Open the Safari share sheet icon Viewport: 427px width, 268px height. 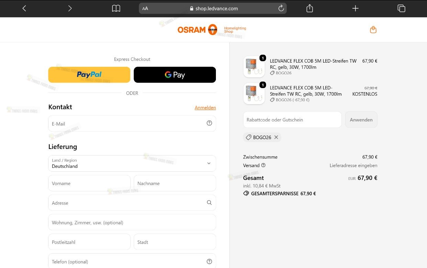(x=309, y=8)
